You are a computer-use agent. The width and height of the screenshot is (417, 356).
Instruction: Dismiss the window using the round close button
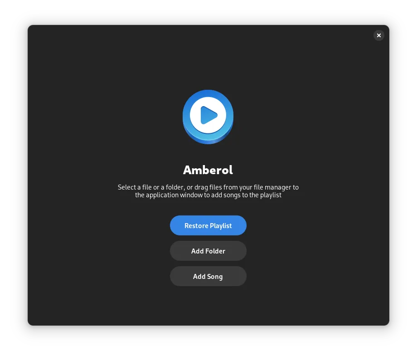[379, 35]
